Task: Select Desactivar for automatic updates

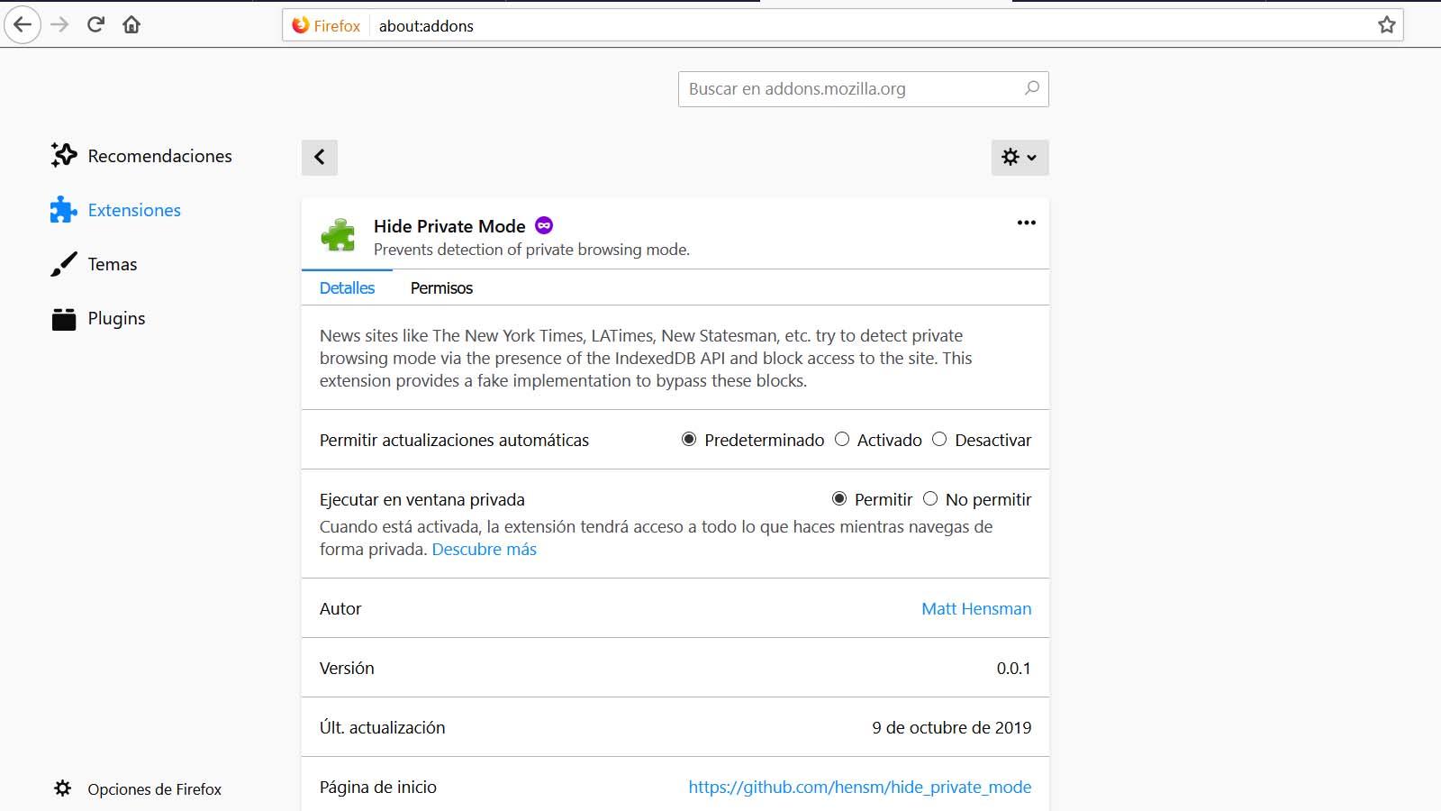Action: tap(939, 440)
